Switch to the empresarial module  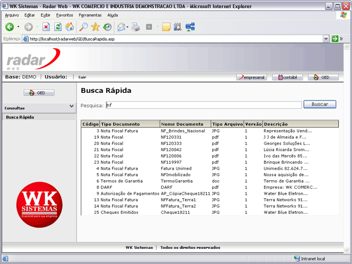252,77
